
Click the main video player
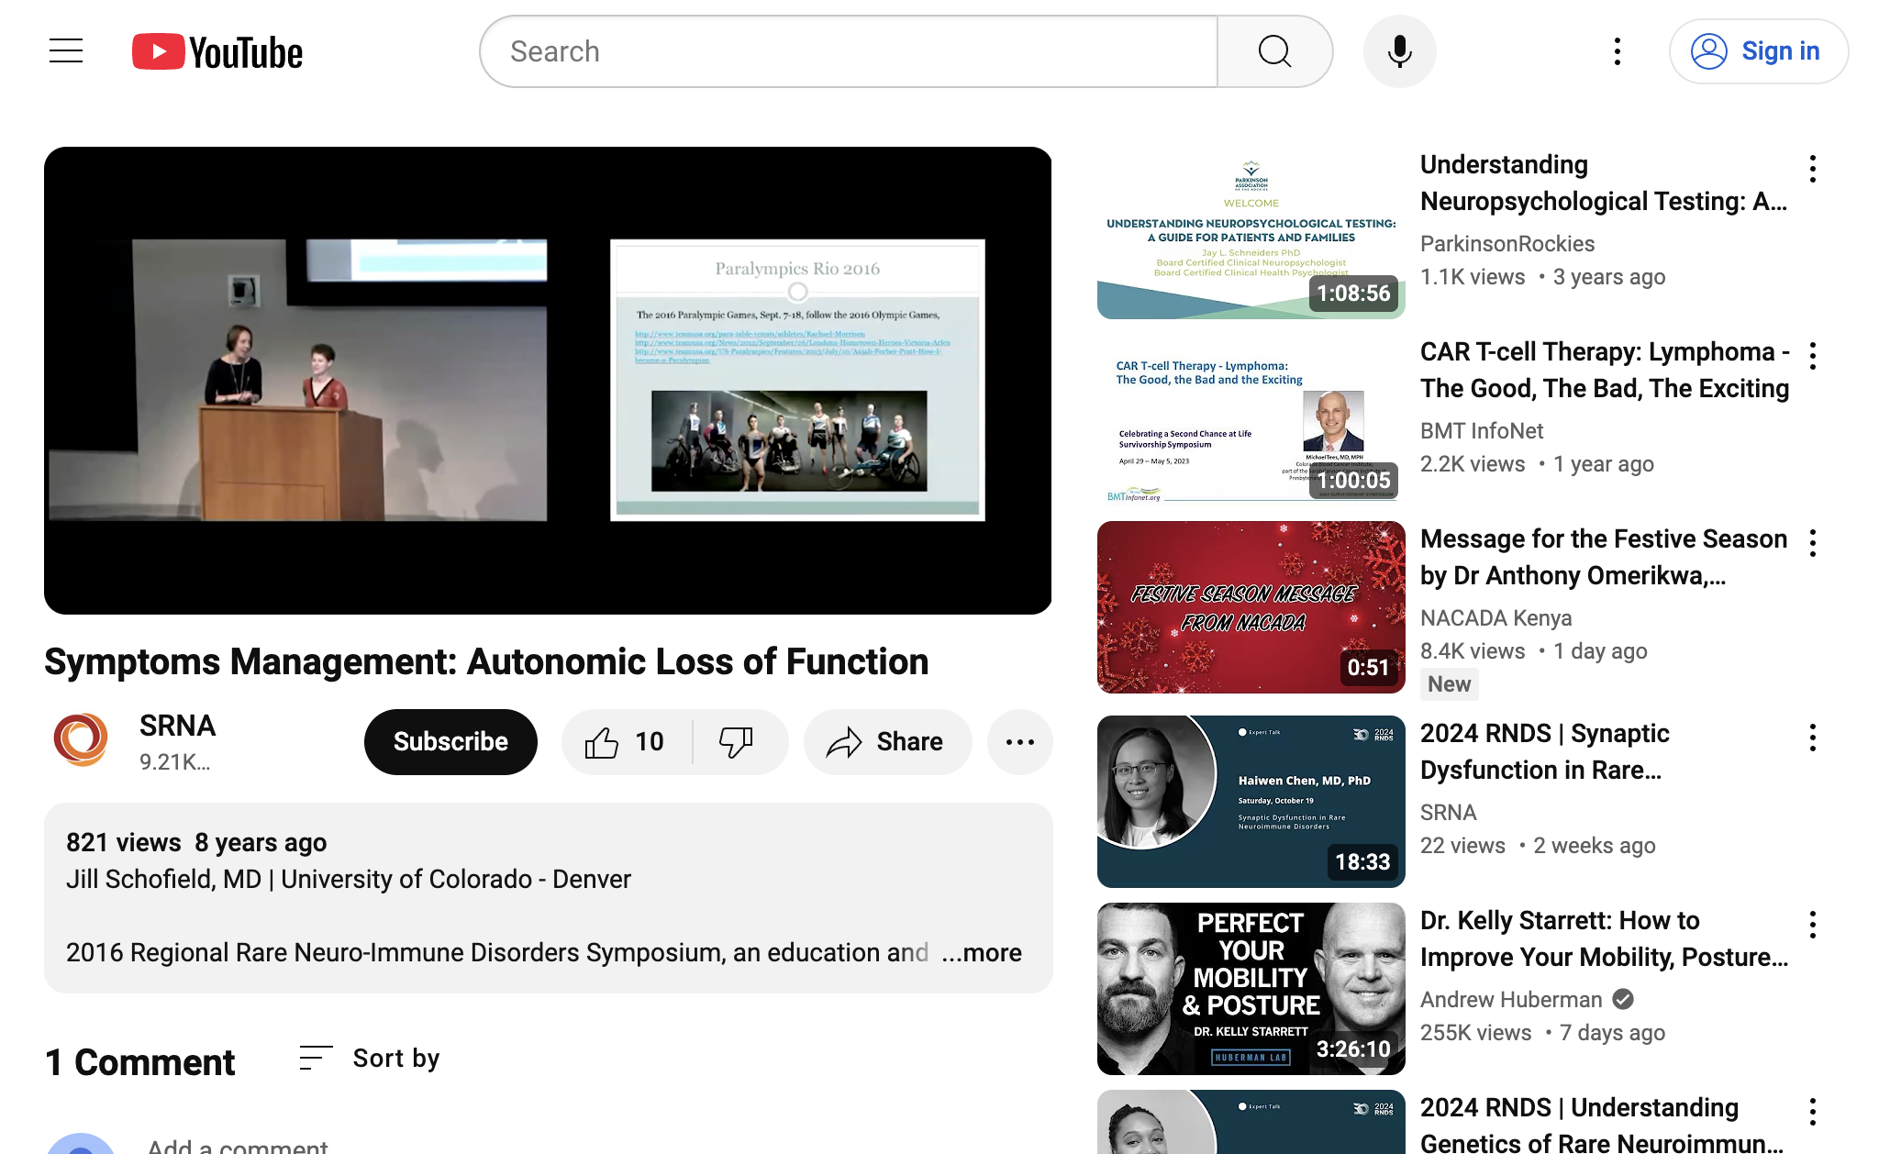[548, 381]
